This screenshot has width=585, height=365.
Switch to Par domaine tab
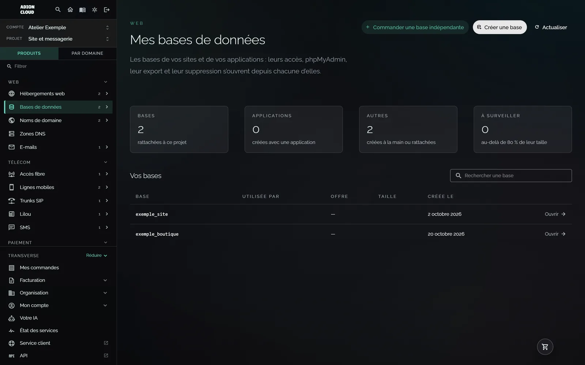tap(87, 53)
